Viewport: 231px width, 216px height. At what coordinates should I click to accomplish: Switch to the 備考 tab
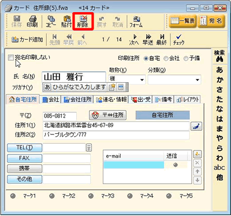click(x=163, y=100)
